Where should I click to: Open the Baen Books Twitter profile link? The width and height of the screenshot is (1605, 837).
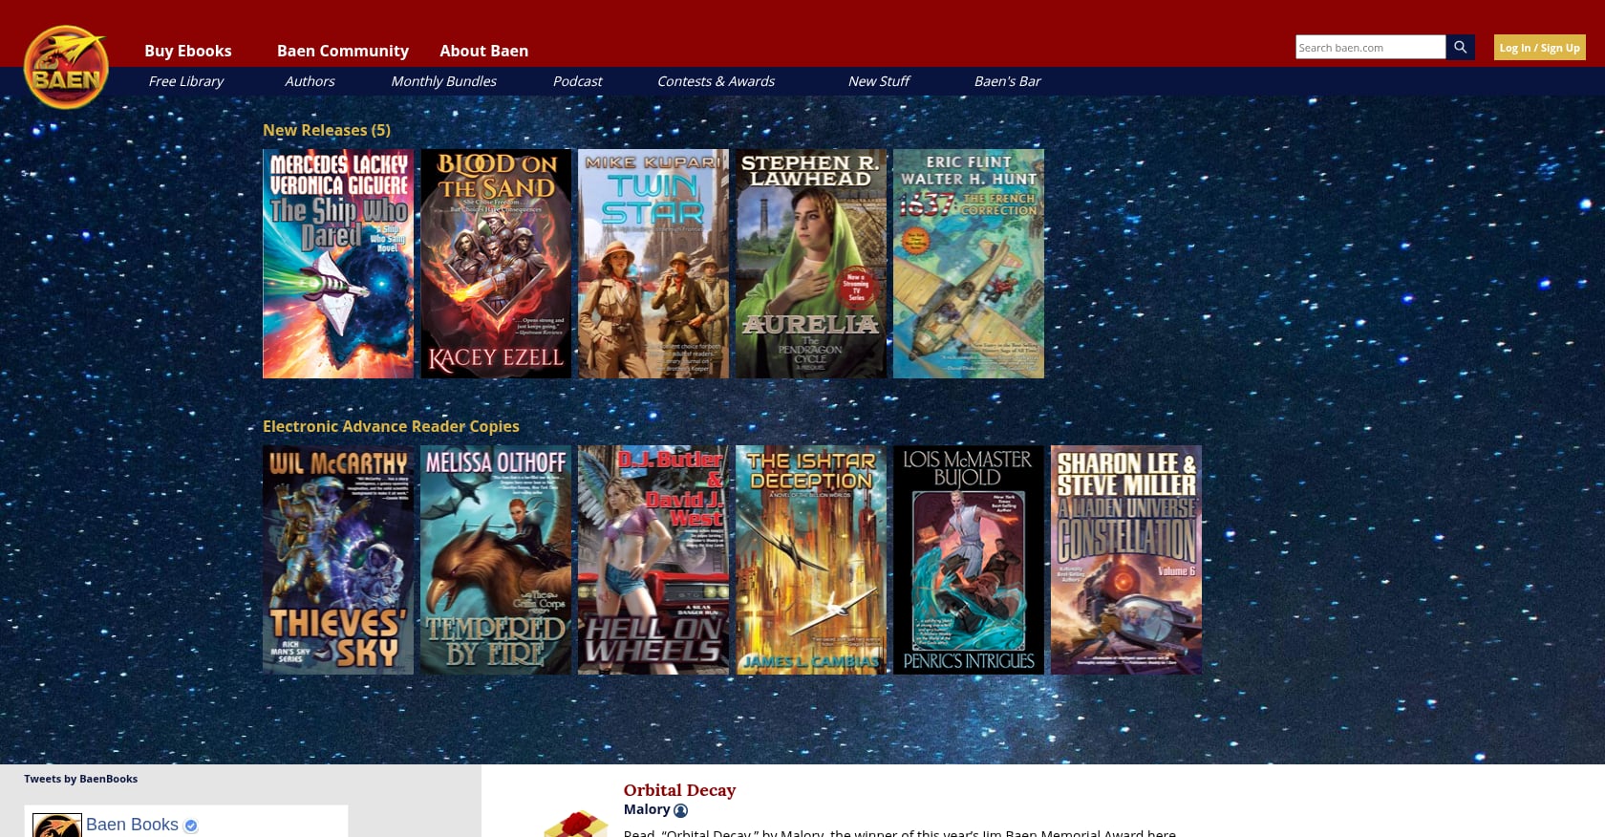(132, 825)
